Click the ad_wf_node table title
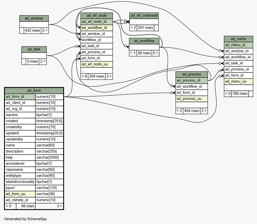The height and width of the screenshot is (224, 257). (97, 16)
